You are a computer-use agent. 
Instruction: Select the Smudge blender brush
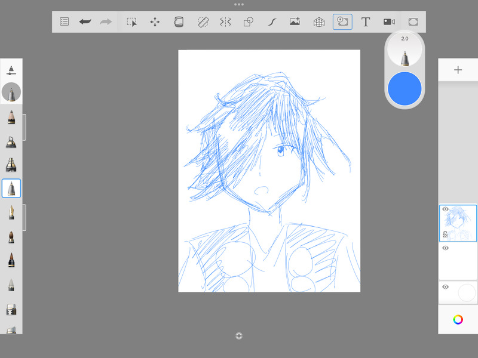[x=11, y=285]
